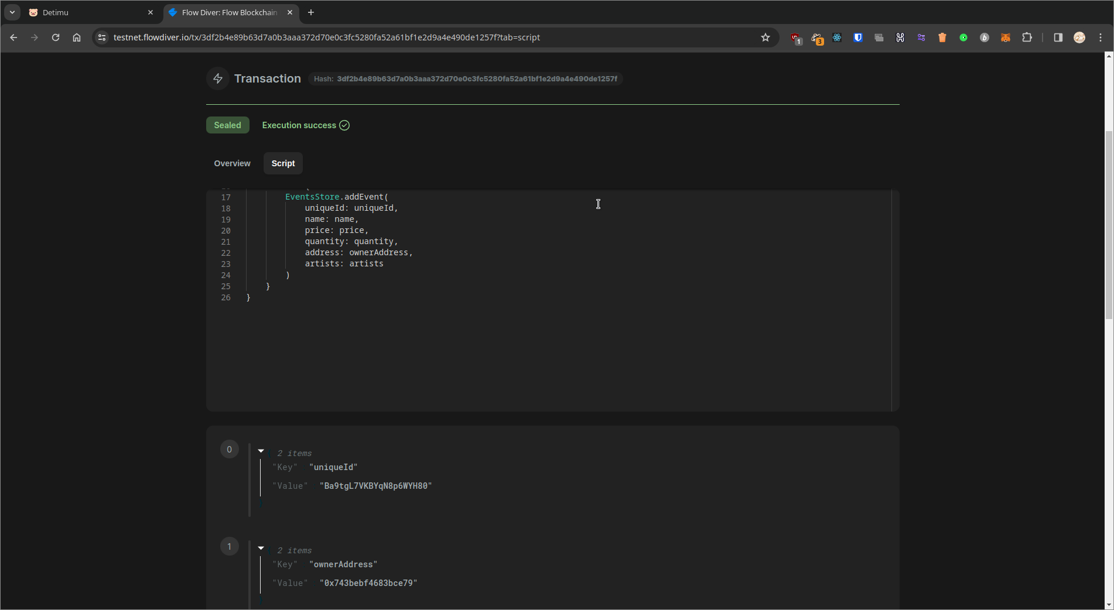Open the browser Extensions puzzle menu
This screenshot has height=610, width=1114.
point(1027,37)
